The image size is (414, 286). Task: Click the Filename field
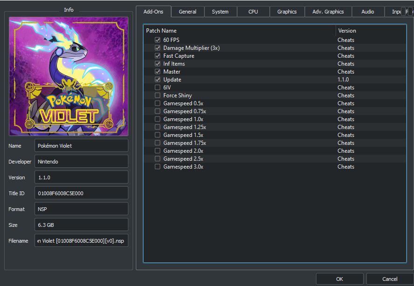tap(81, 240)
